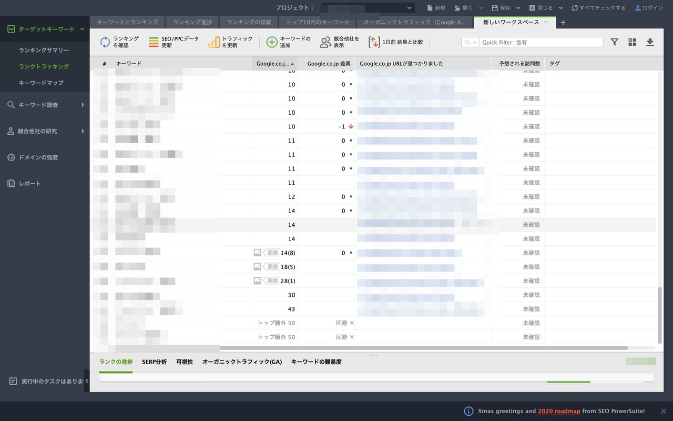673x421 pixels.
Task: Click the ランキングを確認 refresh icon
Action: 105,42
